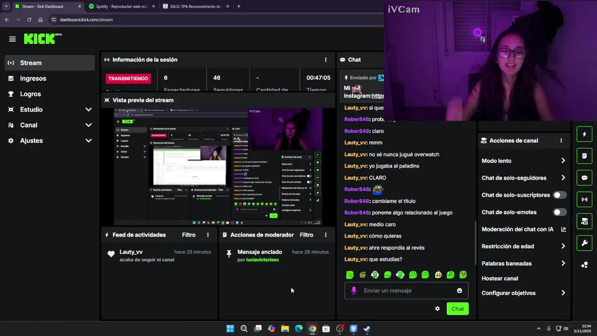Open Palabras baneadas settings
597x336 pixels.
click(x=524, y=263)
